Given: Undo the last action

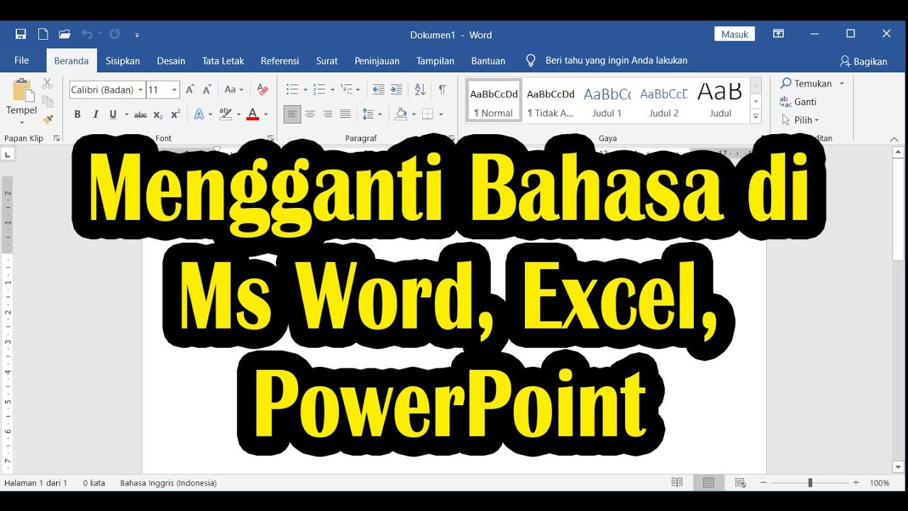Looking at the screenshot, I should point(87,34).
